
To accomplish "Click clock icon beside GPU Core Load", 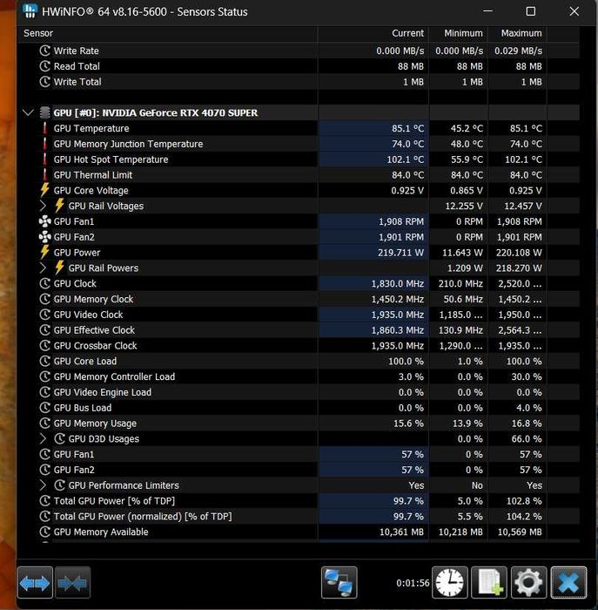I will pyautogui.click(x=45, y=361).
